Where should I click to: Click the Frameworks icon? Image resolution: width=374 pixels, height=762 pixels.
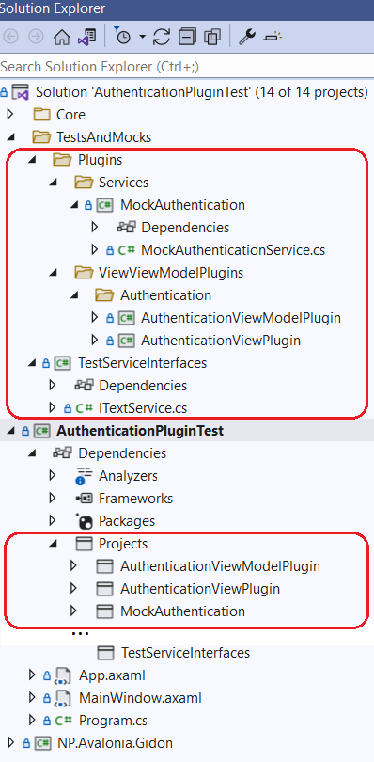(x=84, y=499)
